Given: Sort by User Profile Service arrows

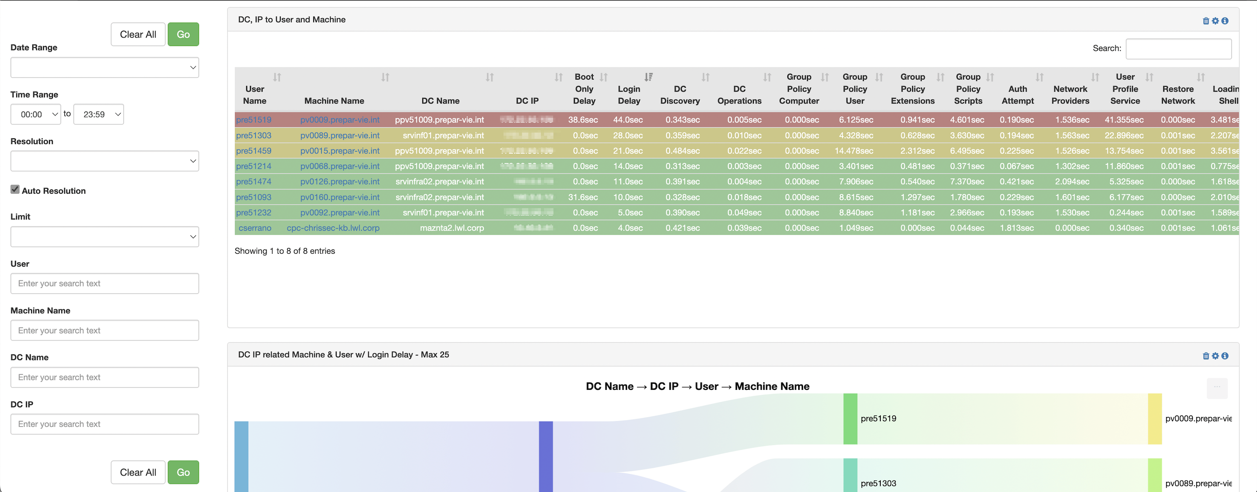Looking at the screenshot, I should pyautogui.click(x=1149, y=77).
